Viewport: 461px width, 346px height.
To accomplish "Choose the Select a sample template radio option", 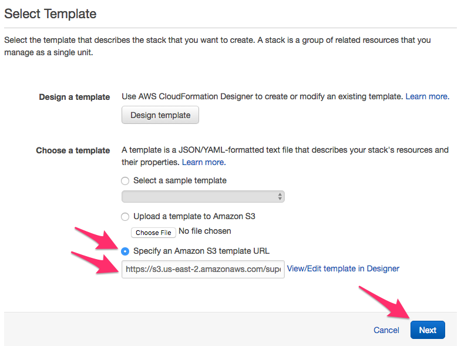I will [125, 181].
